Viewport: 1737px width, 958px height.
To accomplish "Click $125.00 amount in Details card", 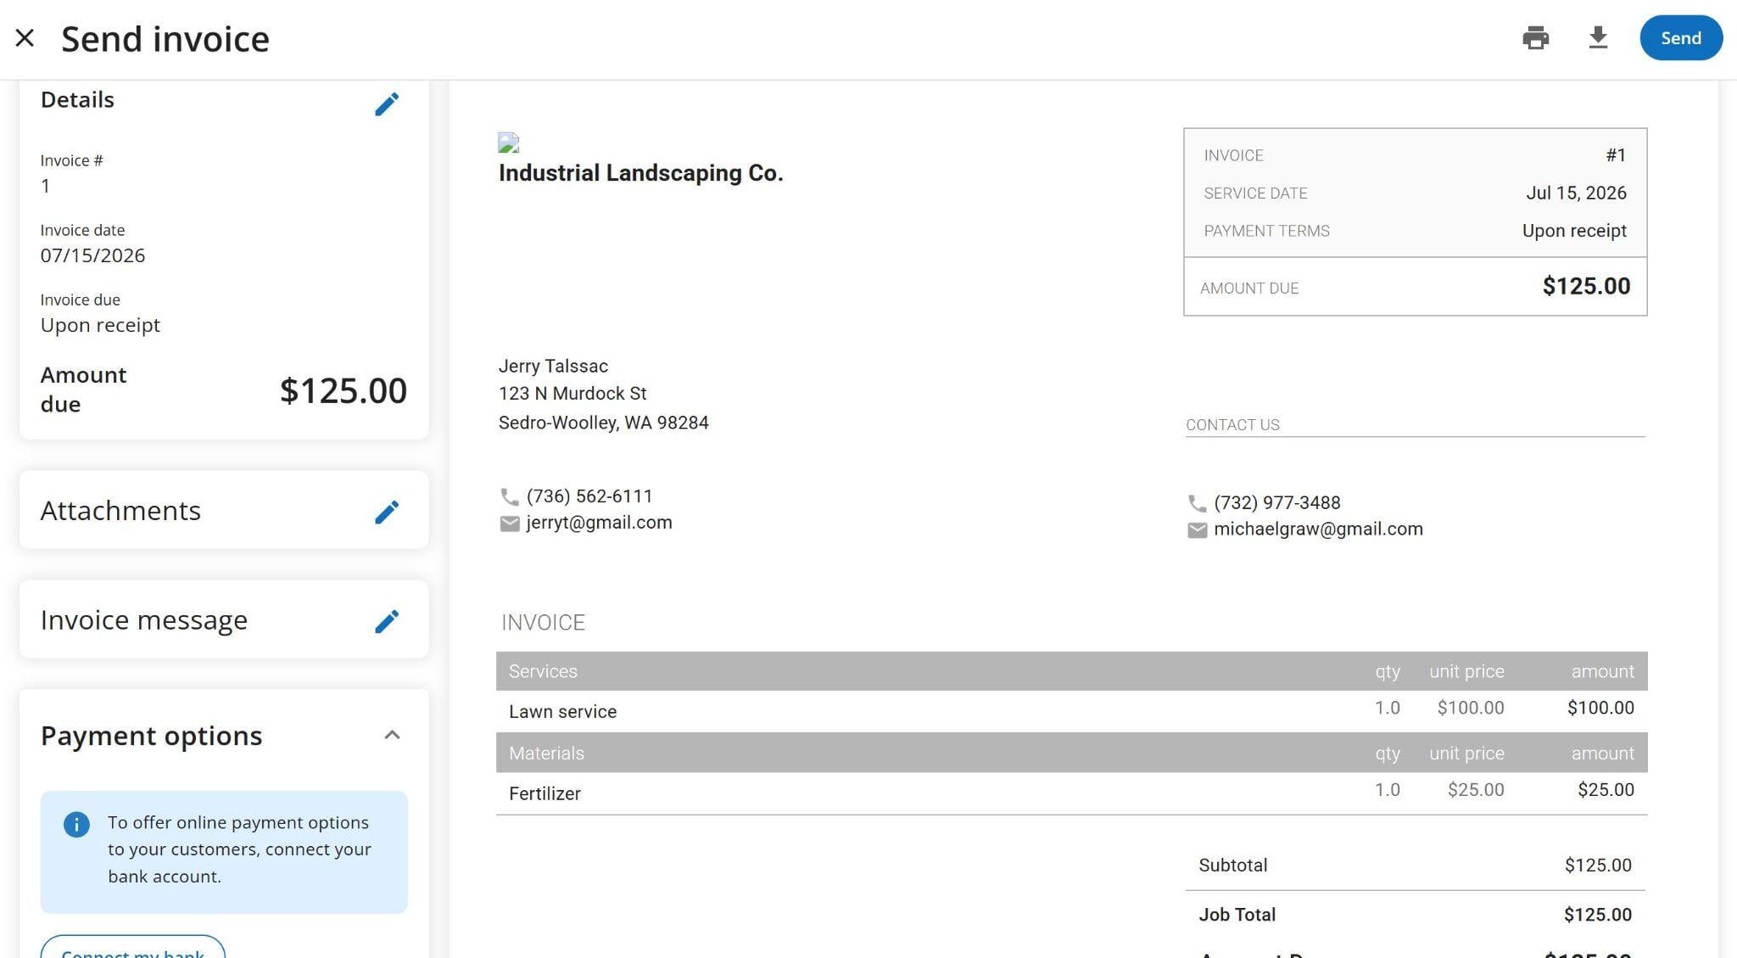I will coord(343,390).
